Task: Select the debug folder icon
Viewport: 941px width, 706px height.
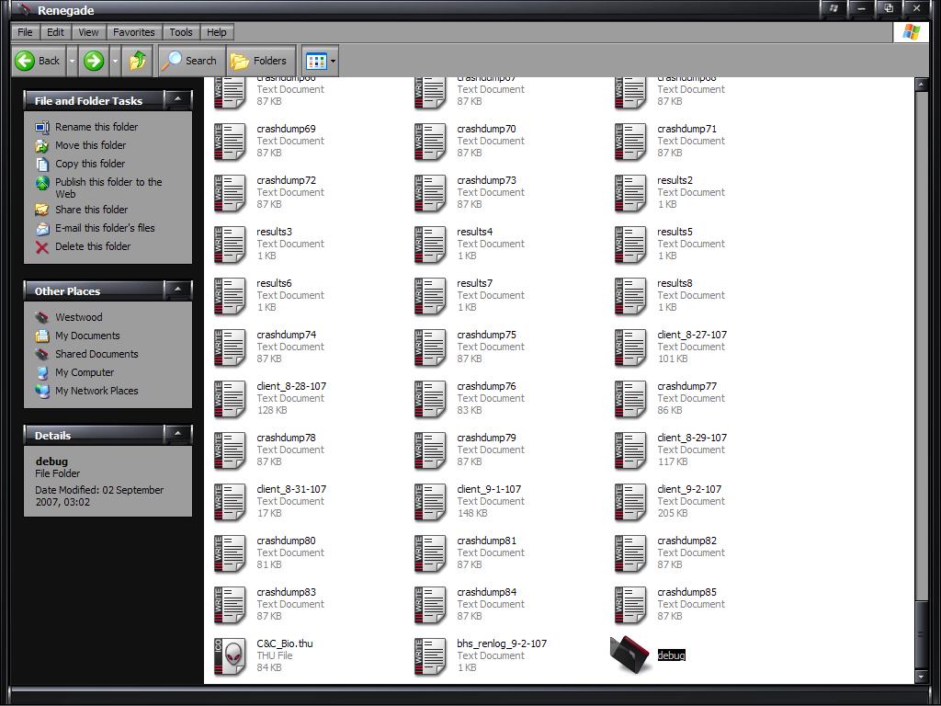Action: 630,655
